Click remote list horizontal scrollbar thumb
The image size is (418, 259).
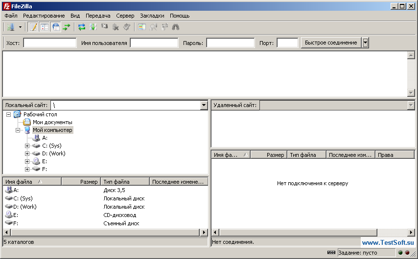298,232
